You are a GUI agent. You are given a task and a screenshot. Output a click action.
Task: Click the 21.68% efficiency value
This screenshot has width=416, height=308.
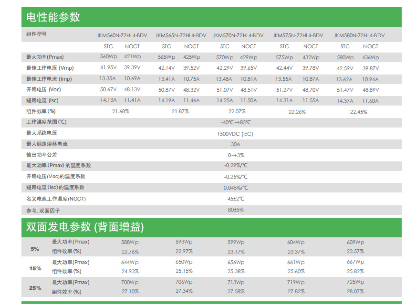pyautogui.click(x=120, y=112)
